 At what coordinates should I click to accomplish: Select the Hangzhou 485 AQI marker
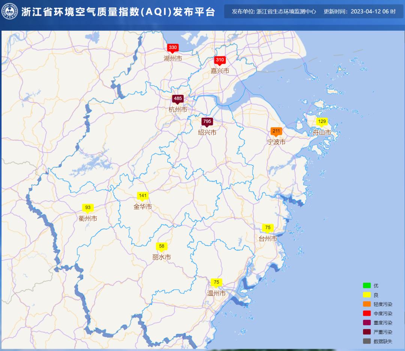[x=178, y=99]
